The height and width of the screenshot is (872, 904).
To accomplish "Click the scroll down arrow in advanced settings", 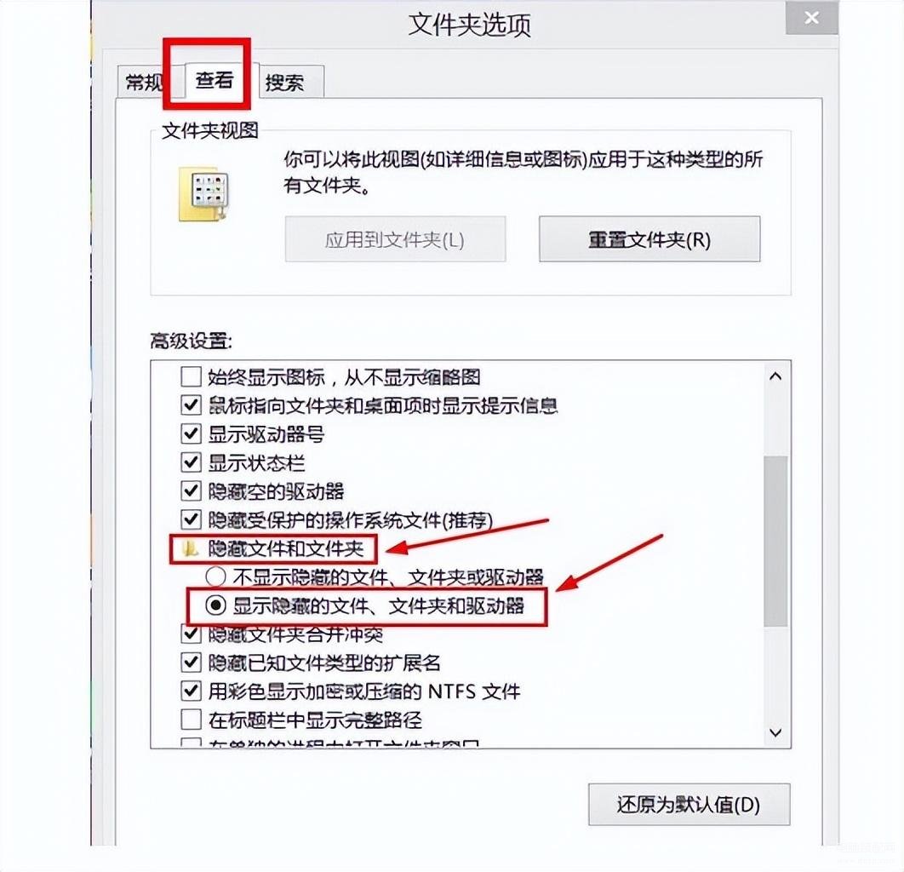I will [775, 732].
